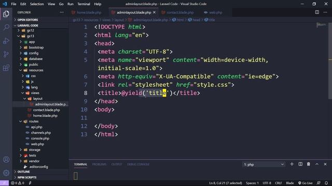Kill the terminal with trash icon

[x=309, y=164]
